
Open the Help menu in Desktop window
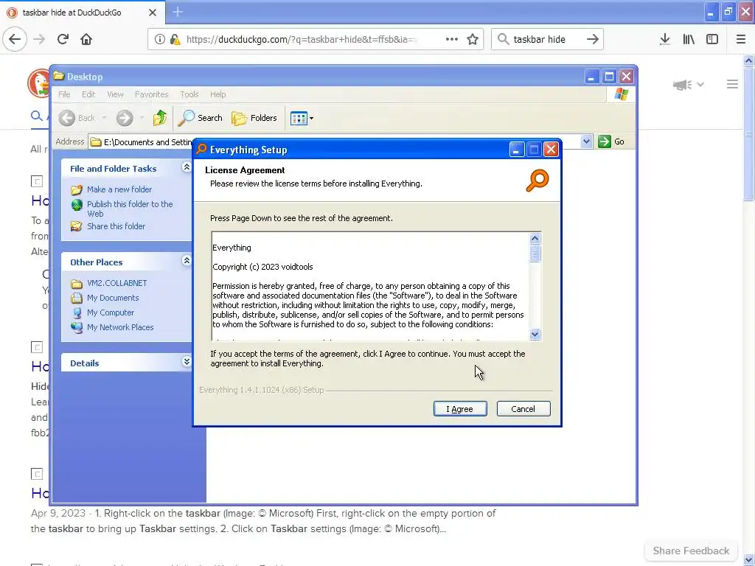(x=218, y=94)
